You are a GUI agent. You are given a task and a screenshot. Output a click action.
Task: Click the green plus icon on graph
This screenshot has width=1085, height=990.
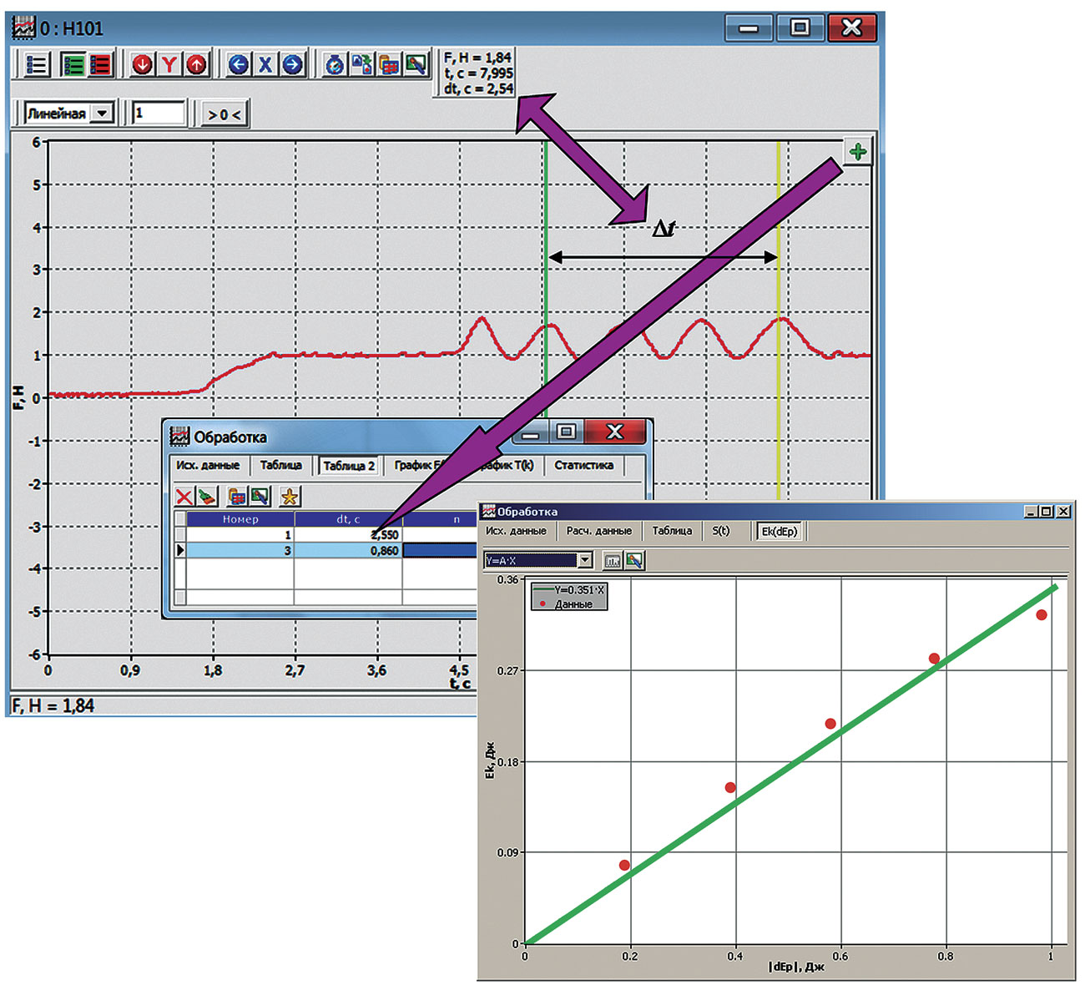click(x=857, y=152)
